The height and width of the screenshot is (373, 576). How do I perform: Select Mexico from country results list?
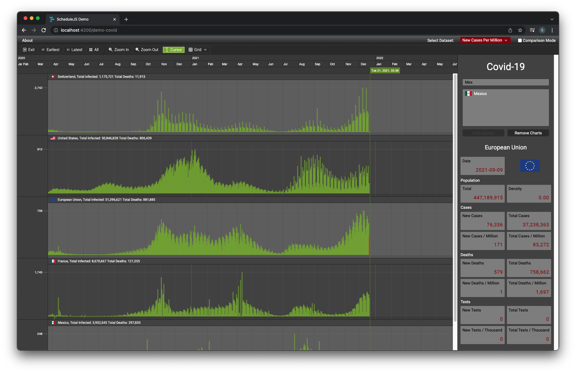[x=480, y=94]
